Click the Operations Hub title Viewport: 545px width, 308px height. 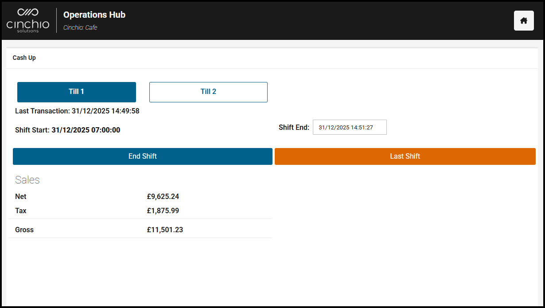(94, 15)
